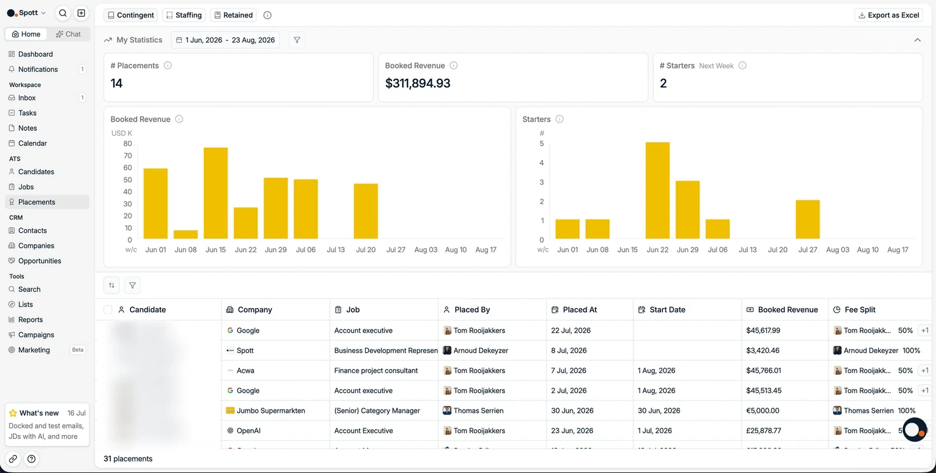Open the What's new announcement card
The image size is (936, 473).
pyautogui.click(x=47, y=425)
